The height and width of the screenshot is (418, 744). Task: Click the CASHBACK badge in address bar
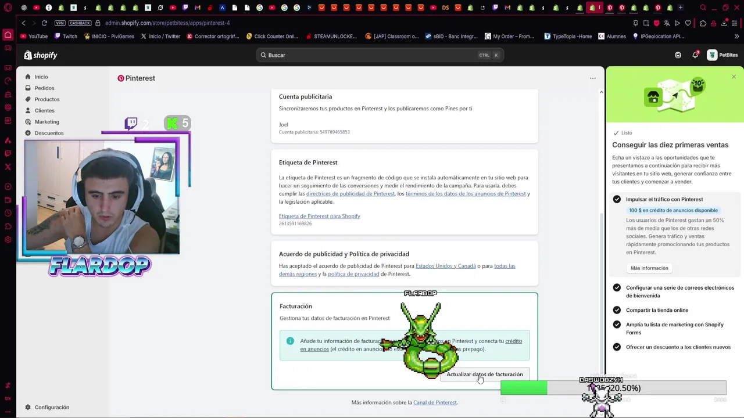pos(80,23)
